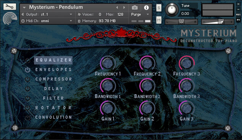Toggle Rotator power button

point(28,108)
